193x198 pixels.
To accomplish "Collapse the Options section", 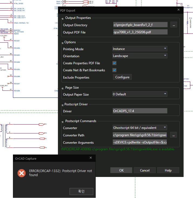I will (x=63, y=43).
